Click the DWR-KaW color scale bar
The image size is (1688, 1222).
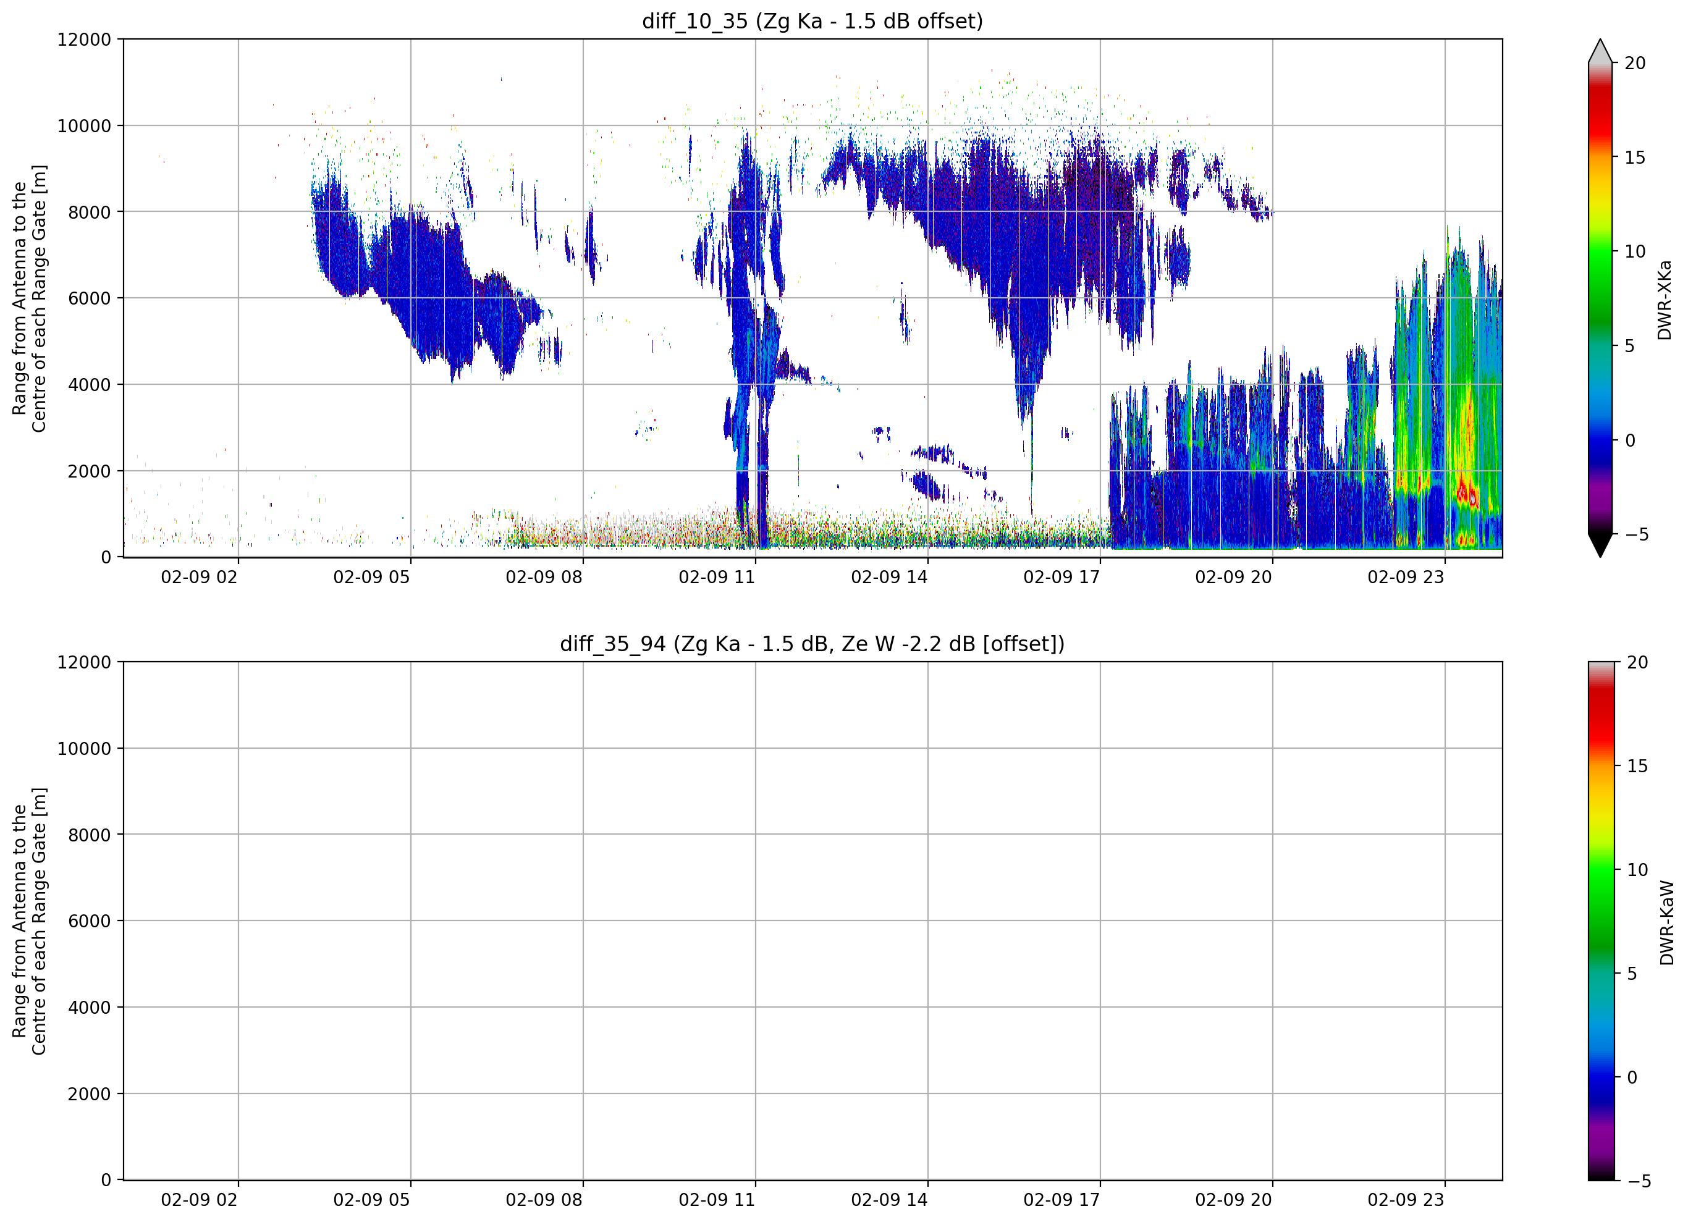pos(1601,921)
